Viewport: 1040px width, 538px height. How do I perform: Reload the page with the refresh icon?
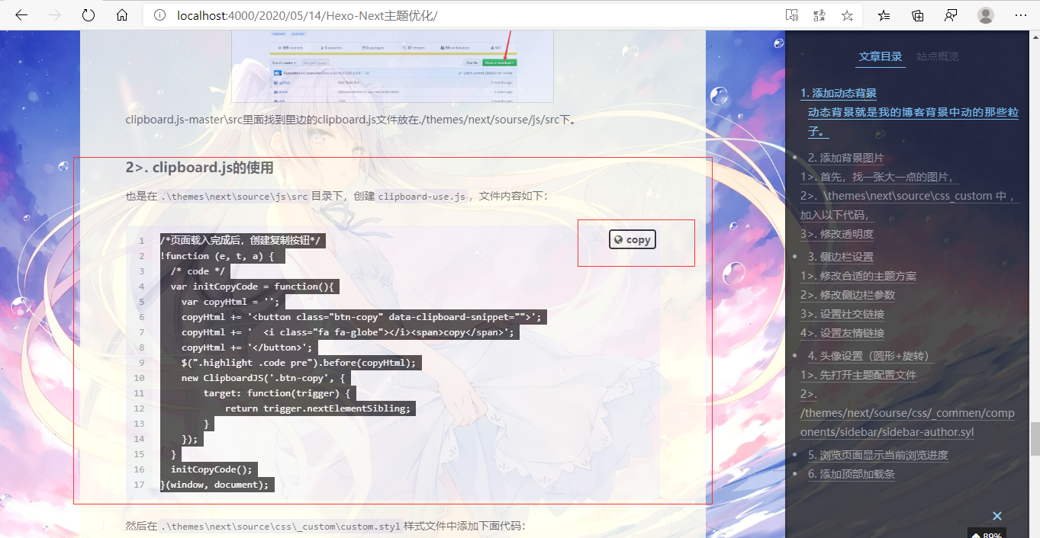point(89,15)
